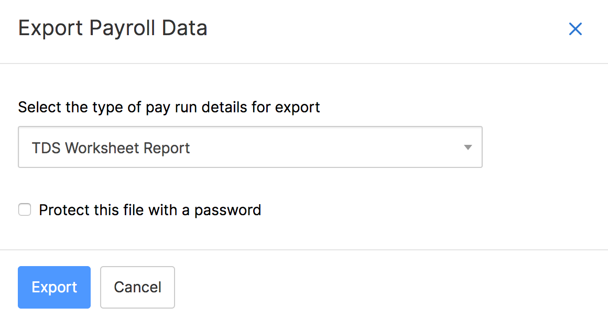This screenshot has width=608, height=317.
Task: Start the export with the blue button
Action: click(x=54, y=287)
